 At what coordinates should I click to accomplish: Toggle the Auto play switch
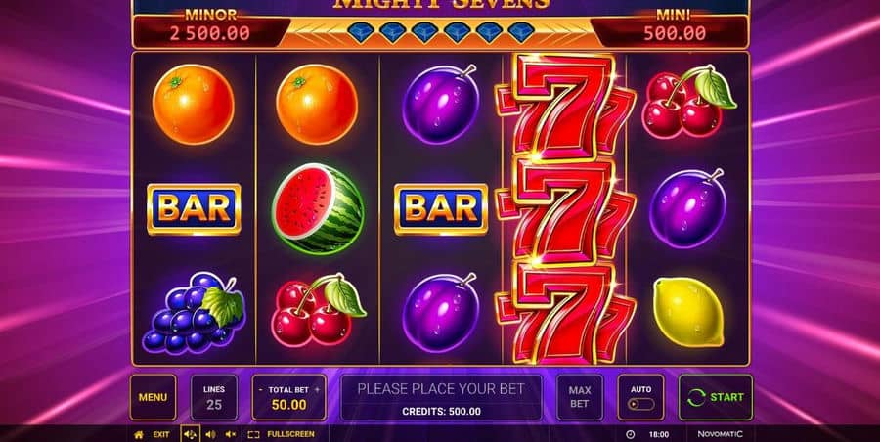[x=640, y=405]
